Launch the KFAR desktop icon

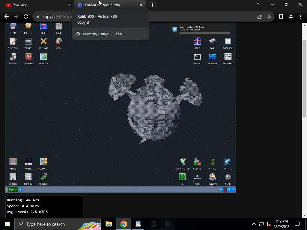(43, 28)
